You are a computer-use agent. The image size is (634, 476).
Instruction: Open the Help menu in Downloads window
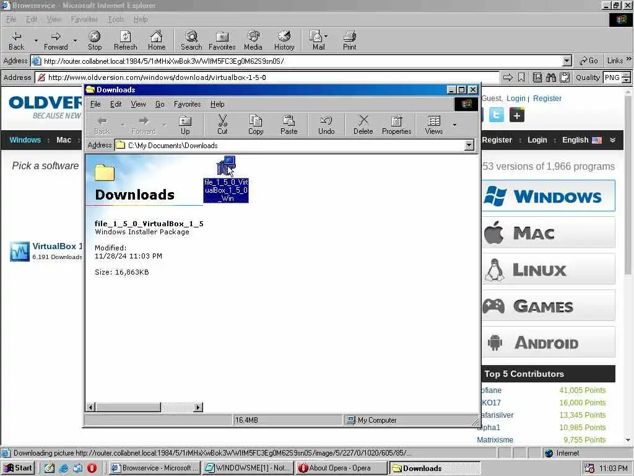click(217, 104)
